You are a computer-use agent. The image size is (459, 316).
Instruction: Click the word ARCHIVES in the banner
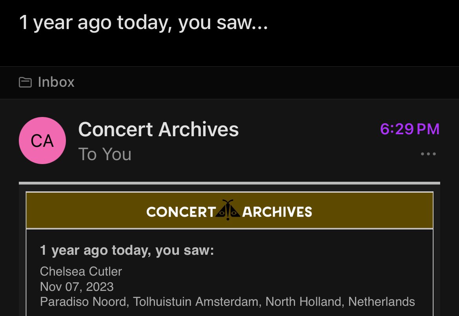(x=277, y=212)
